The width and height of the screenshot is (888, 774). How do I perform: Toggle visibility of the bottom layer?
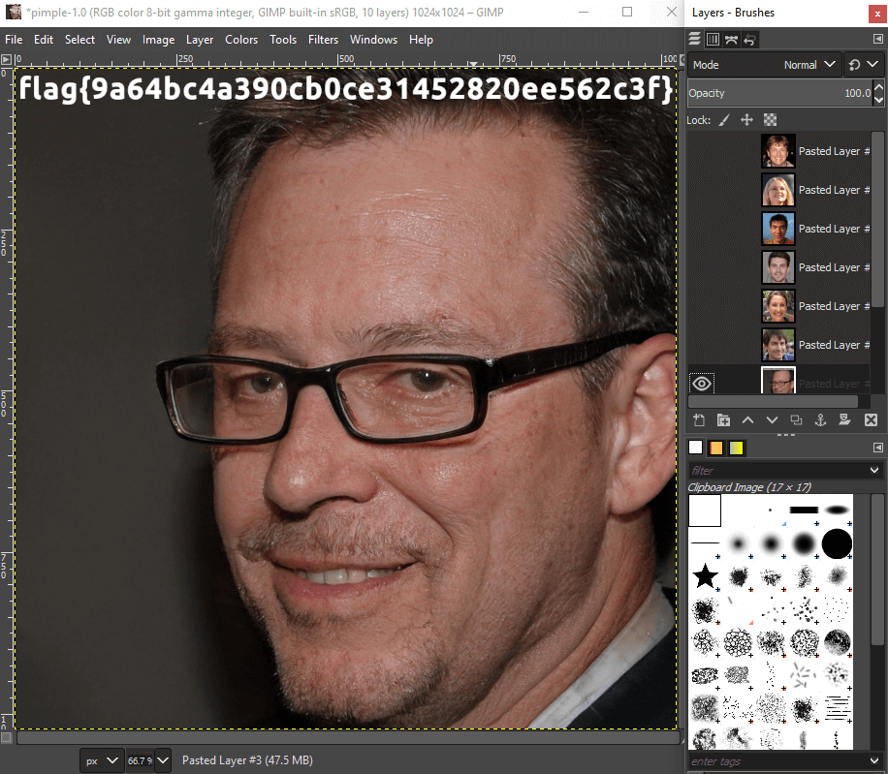[x=701, y=383]
